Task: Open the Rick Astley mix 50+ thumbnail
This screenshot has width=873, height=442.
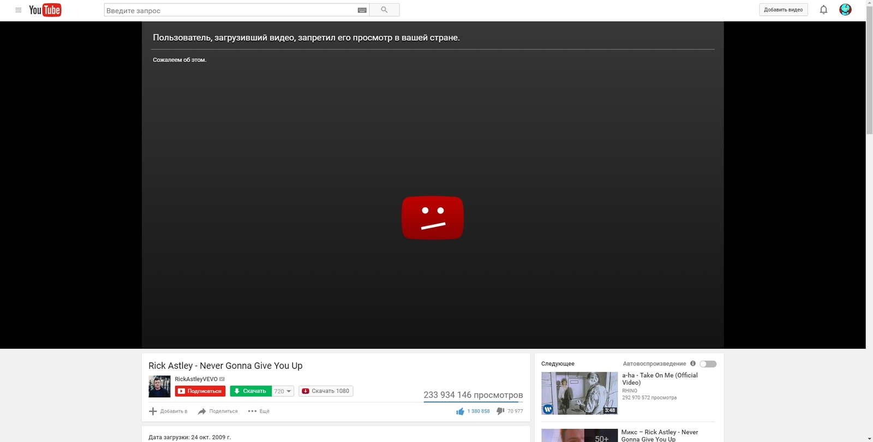Action: point(579,435)
